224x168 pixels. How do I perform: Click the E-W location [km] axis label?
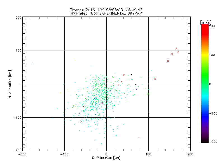[106, 158]
